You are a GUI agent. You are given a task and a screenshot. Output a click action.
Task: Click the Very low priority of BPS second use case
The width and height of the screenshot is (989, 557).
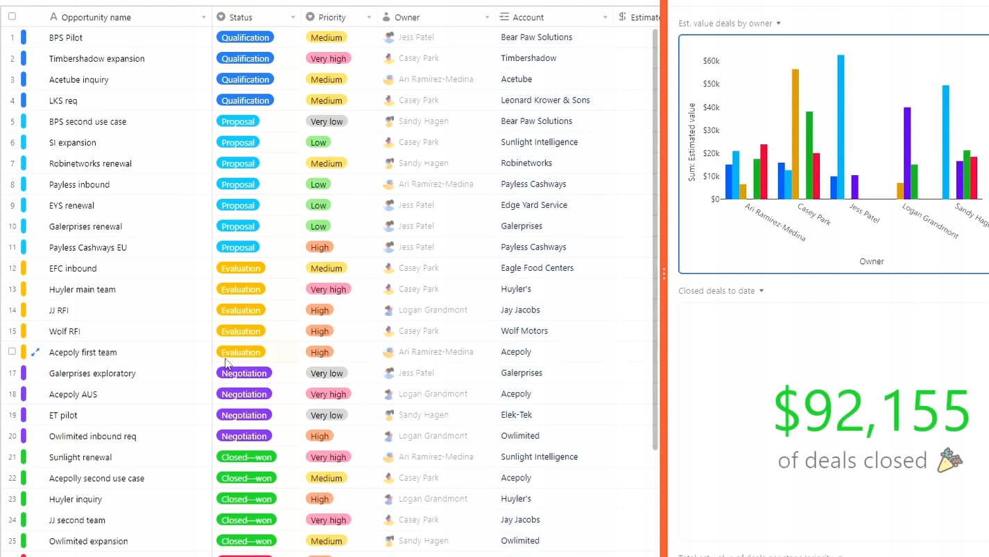click(327, 121)
